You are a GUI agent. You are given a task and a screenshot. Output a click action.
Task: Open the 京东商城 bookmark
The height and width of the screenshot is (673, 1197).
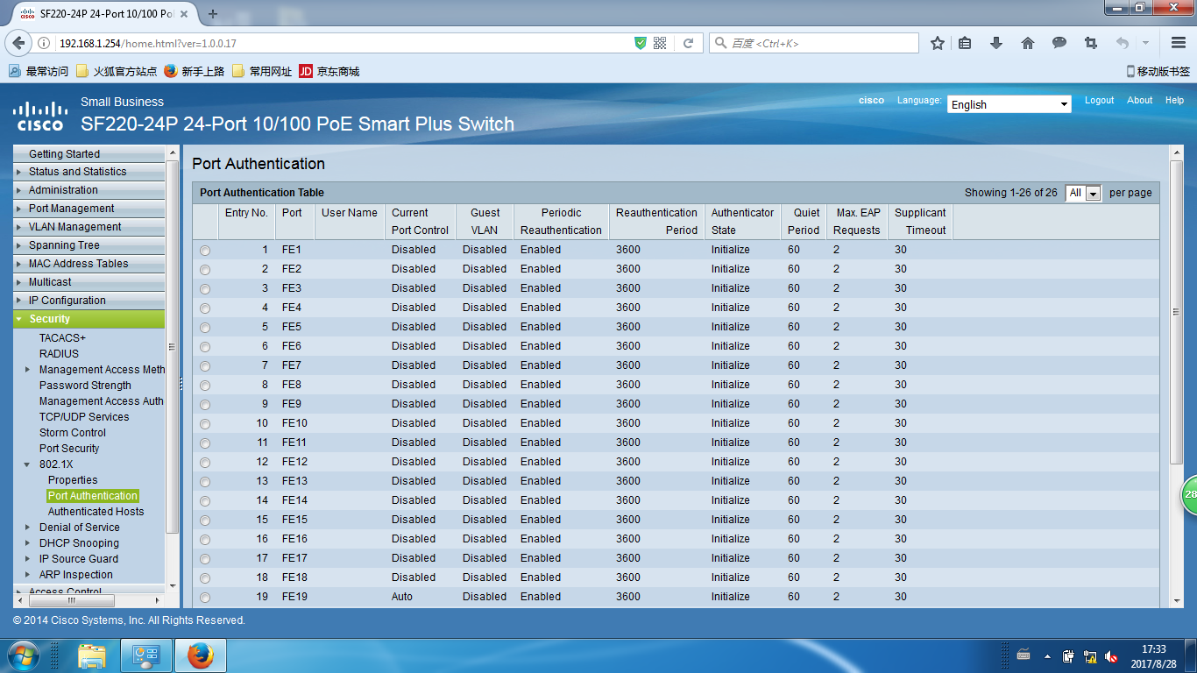[x=329, y=72]
